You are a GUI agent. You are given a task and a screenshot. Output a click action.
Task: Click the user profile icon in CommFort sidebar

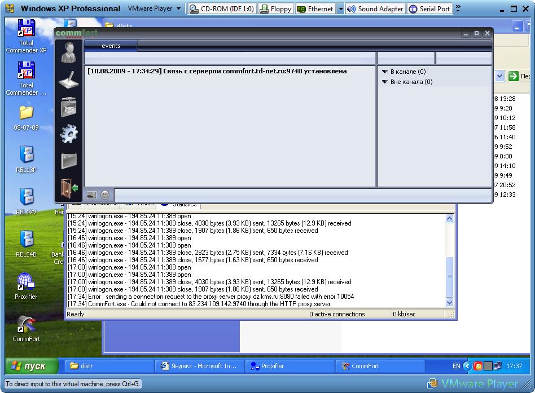69,53
